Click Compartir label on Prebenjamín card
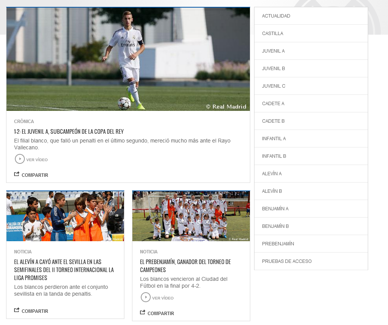 click(x=161, y=314)
